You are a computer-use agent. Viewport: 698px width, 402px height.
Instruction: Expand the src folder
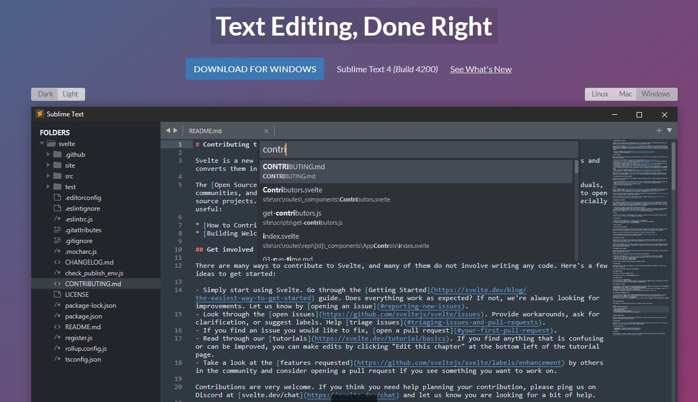point(48,176)
